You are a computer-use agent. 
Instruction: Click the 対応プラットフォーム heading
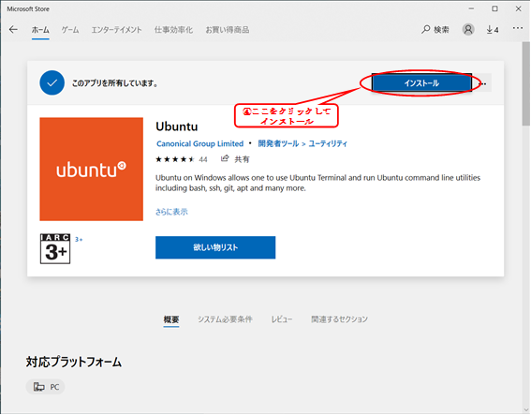tap(74, 362)
